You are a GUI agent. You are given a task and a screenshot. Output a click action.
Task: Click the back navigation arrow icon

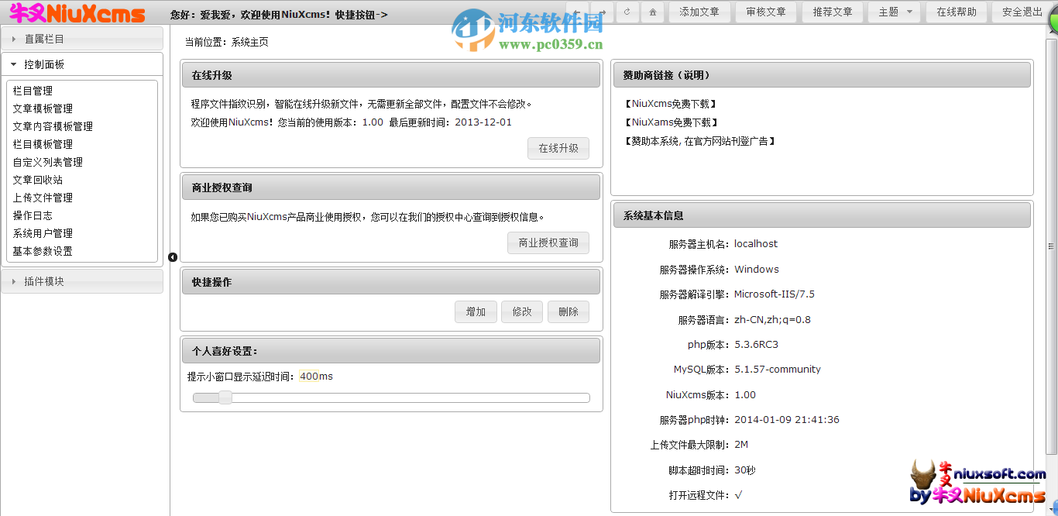[x=576, y=12]
